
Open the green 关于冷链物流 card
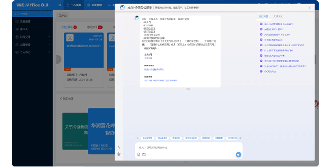click(75, 131)
